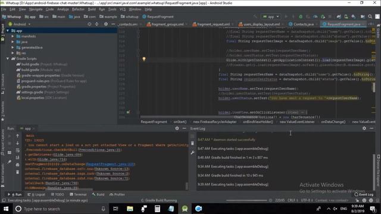Open the File menu
The height and width of the screenshot is (214, 381).
point(4,10)
